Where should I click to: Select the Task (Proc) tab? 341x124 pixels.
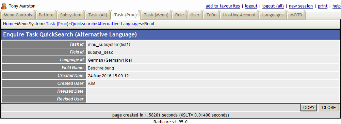point(126,15)
